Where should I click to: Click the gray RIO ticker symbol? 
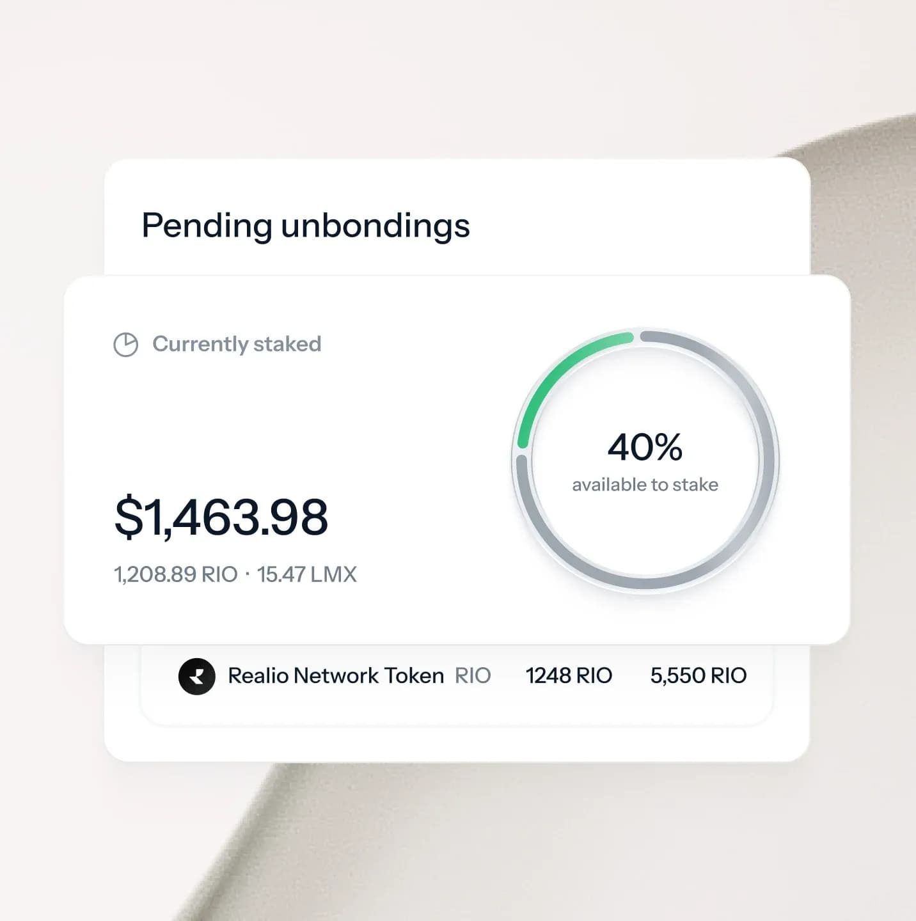[473, 676]
